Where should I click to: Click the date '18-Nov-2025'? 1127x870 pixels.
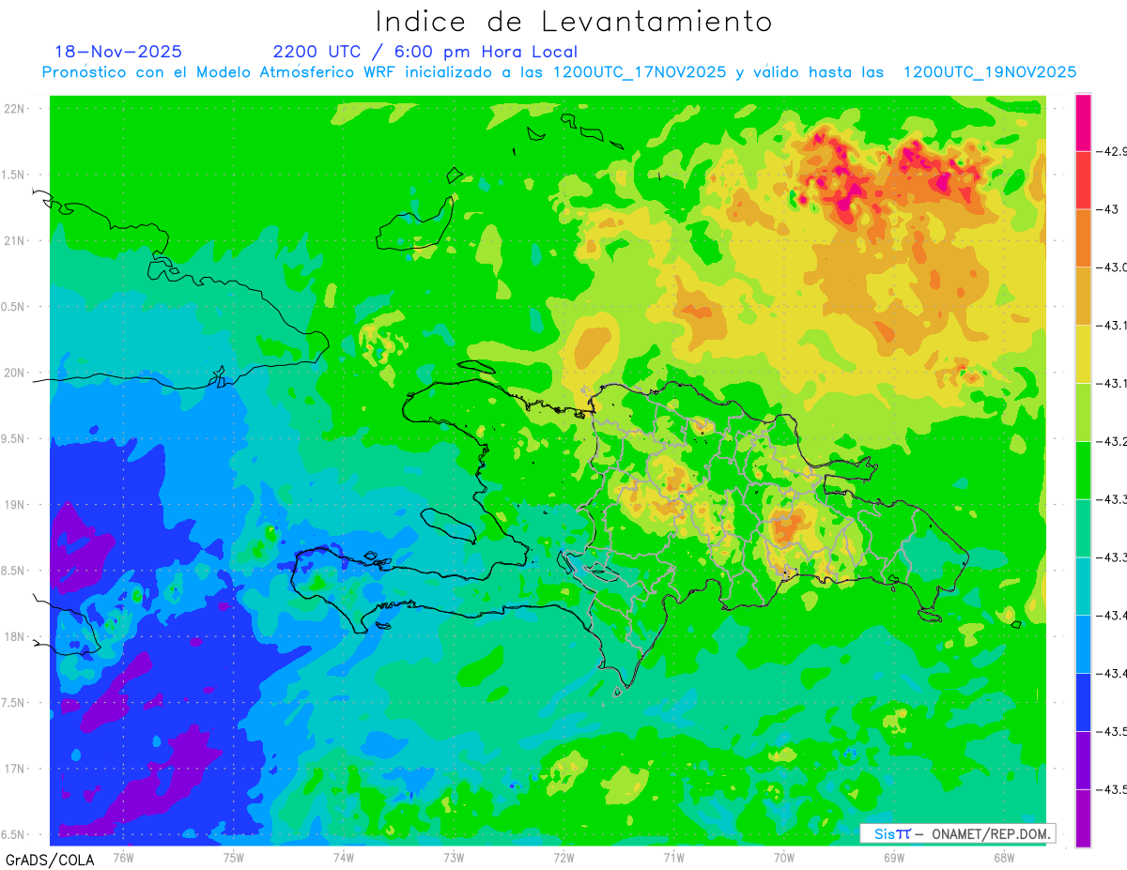coord(118,52)
